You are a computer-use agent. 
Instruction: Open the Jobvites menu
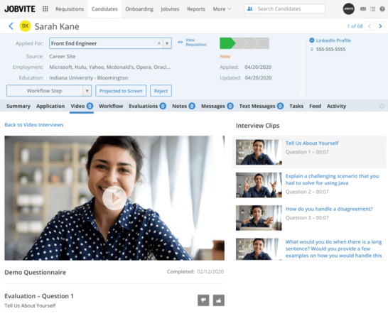tap(170, 9)
